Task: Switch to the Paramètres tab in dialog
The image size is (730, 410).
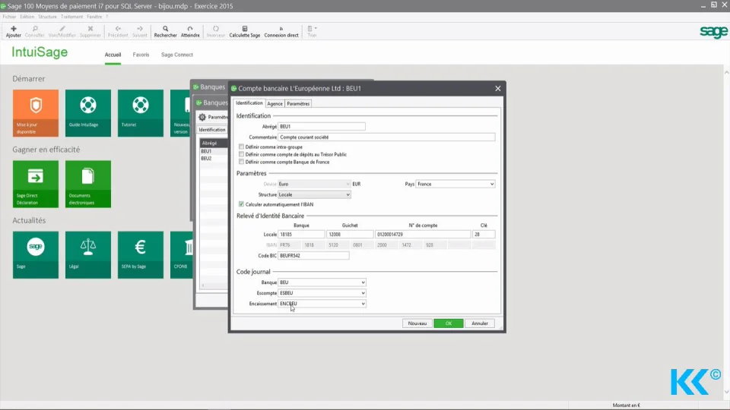Action: pyautogui.click(x=298, y=104)
